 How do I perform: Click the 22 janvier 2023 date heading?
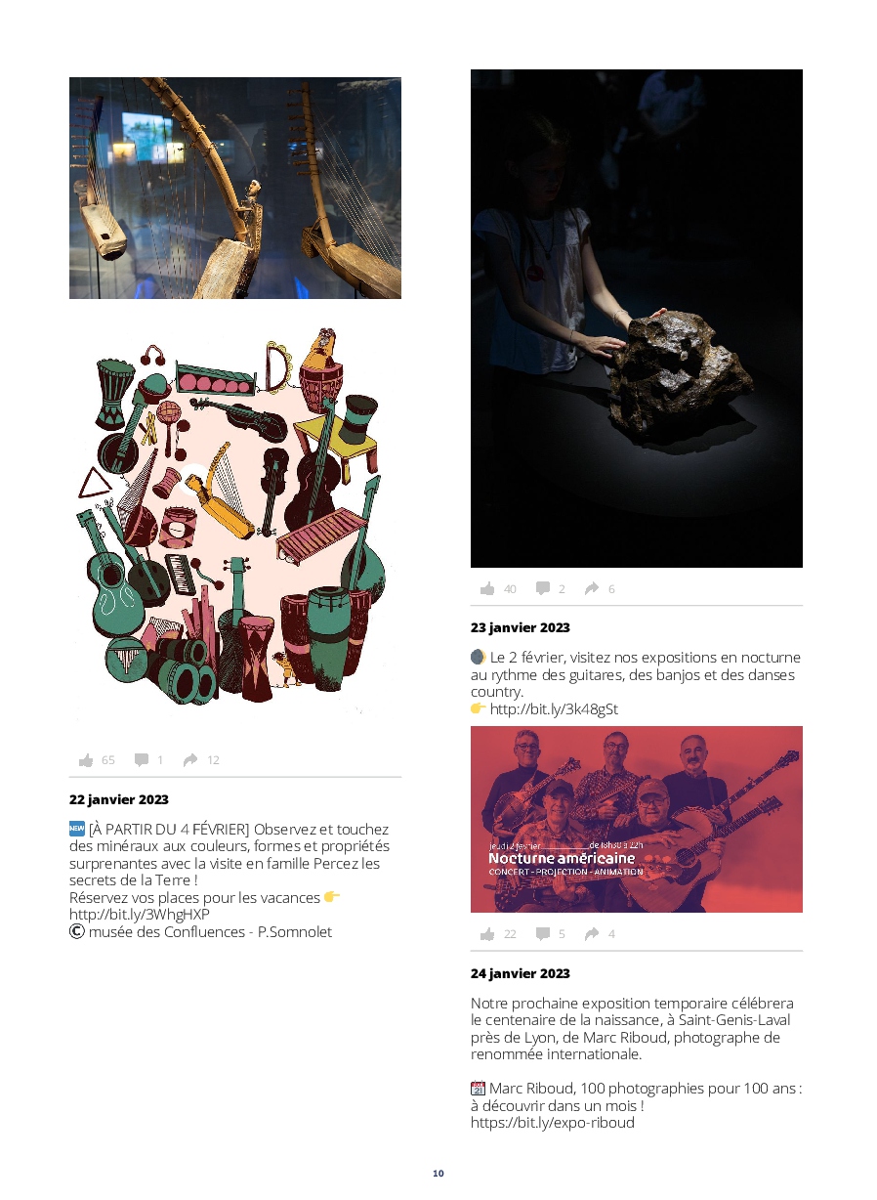pyautogui.click(x=119, y=799)
